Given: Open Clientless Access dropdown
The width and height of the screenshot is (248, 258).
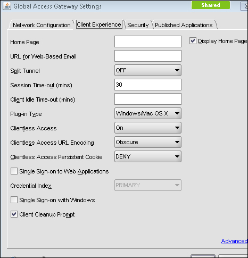Looking at the screenshot, I should click(x=148, y=128).
